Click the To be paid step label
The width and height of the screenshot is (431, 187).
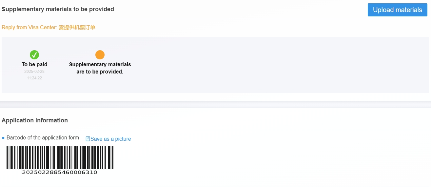point(34,64)
